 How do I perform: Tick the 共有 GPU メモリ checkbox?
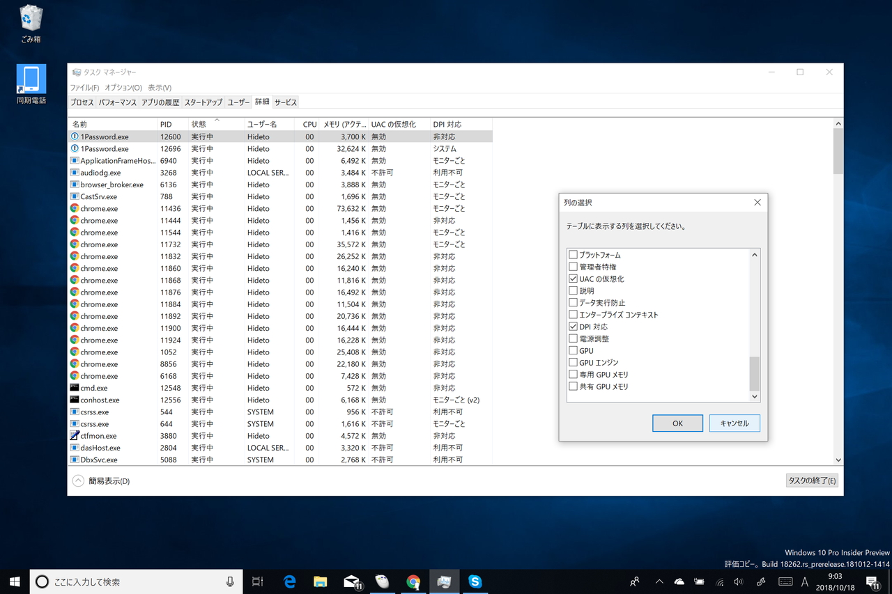pyautogui.click(x=573, y=386)
